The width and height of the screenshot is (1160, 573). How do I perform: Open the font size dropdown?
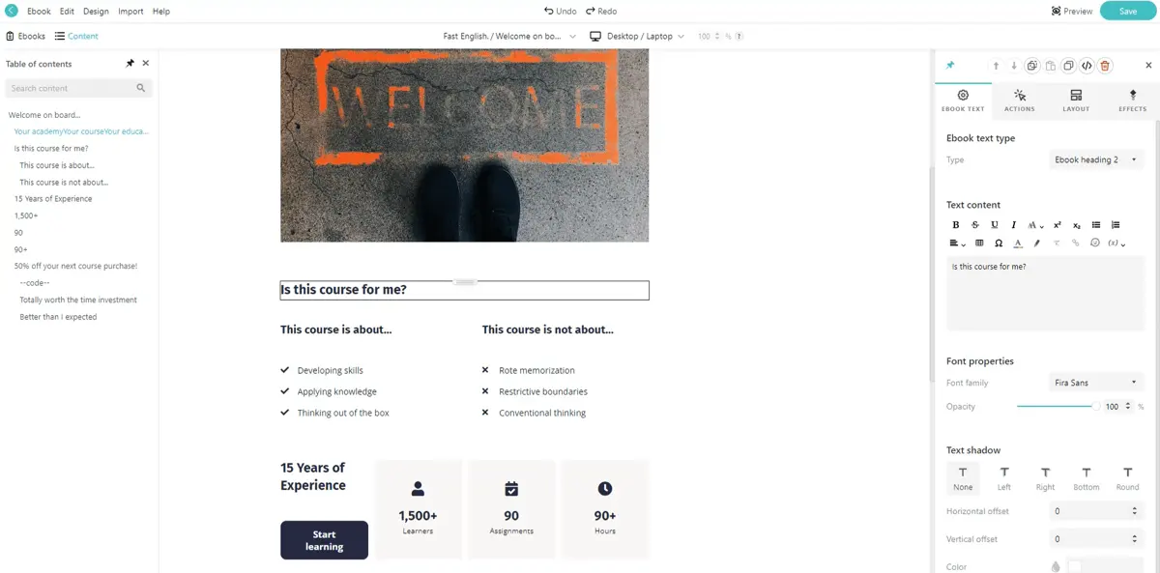(x=1035, y=225)
